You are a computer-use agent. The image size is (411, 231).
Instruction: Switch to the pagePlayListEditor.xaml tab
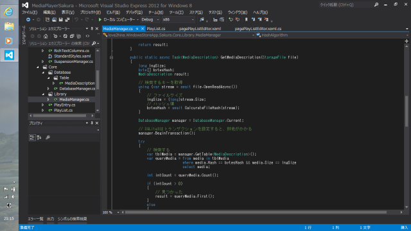[x=200, y=29]
